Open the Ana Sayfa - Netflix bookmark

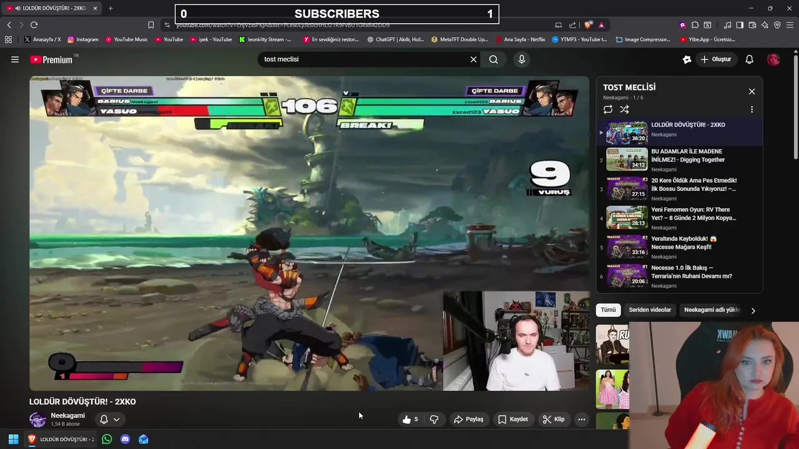(x=521, y=39)
